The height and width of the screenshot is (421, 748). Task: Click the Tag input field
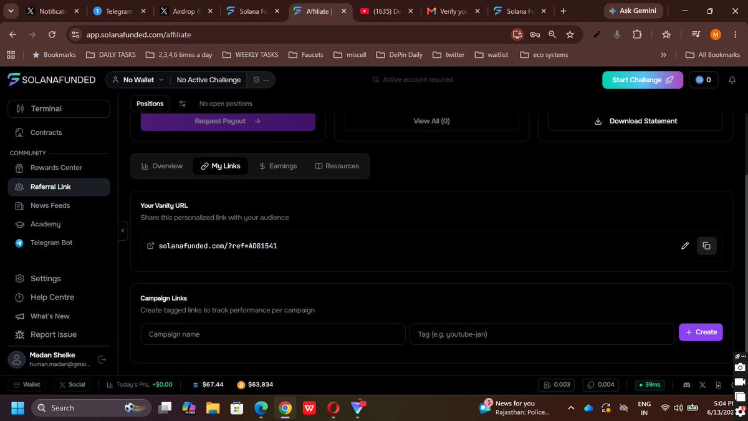(542, 334)
